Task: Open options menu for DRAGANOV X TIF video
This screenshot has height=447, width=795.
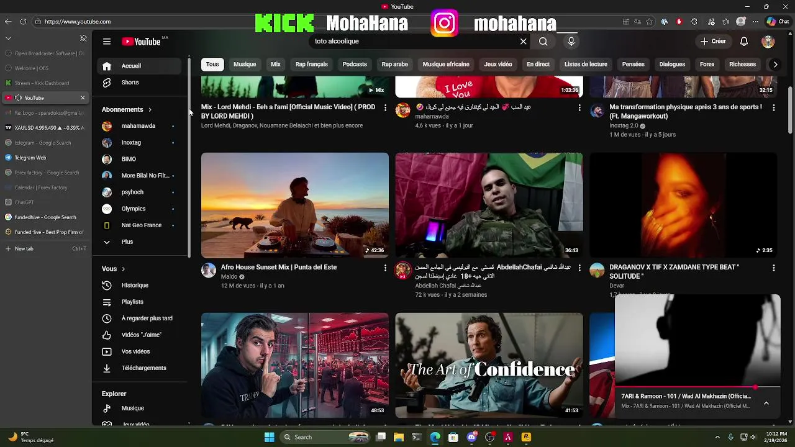Action: pyautogui.click(x=773, y=268)
